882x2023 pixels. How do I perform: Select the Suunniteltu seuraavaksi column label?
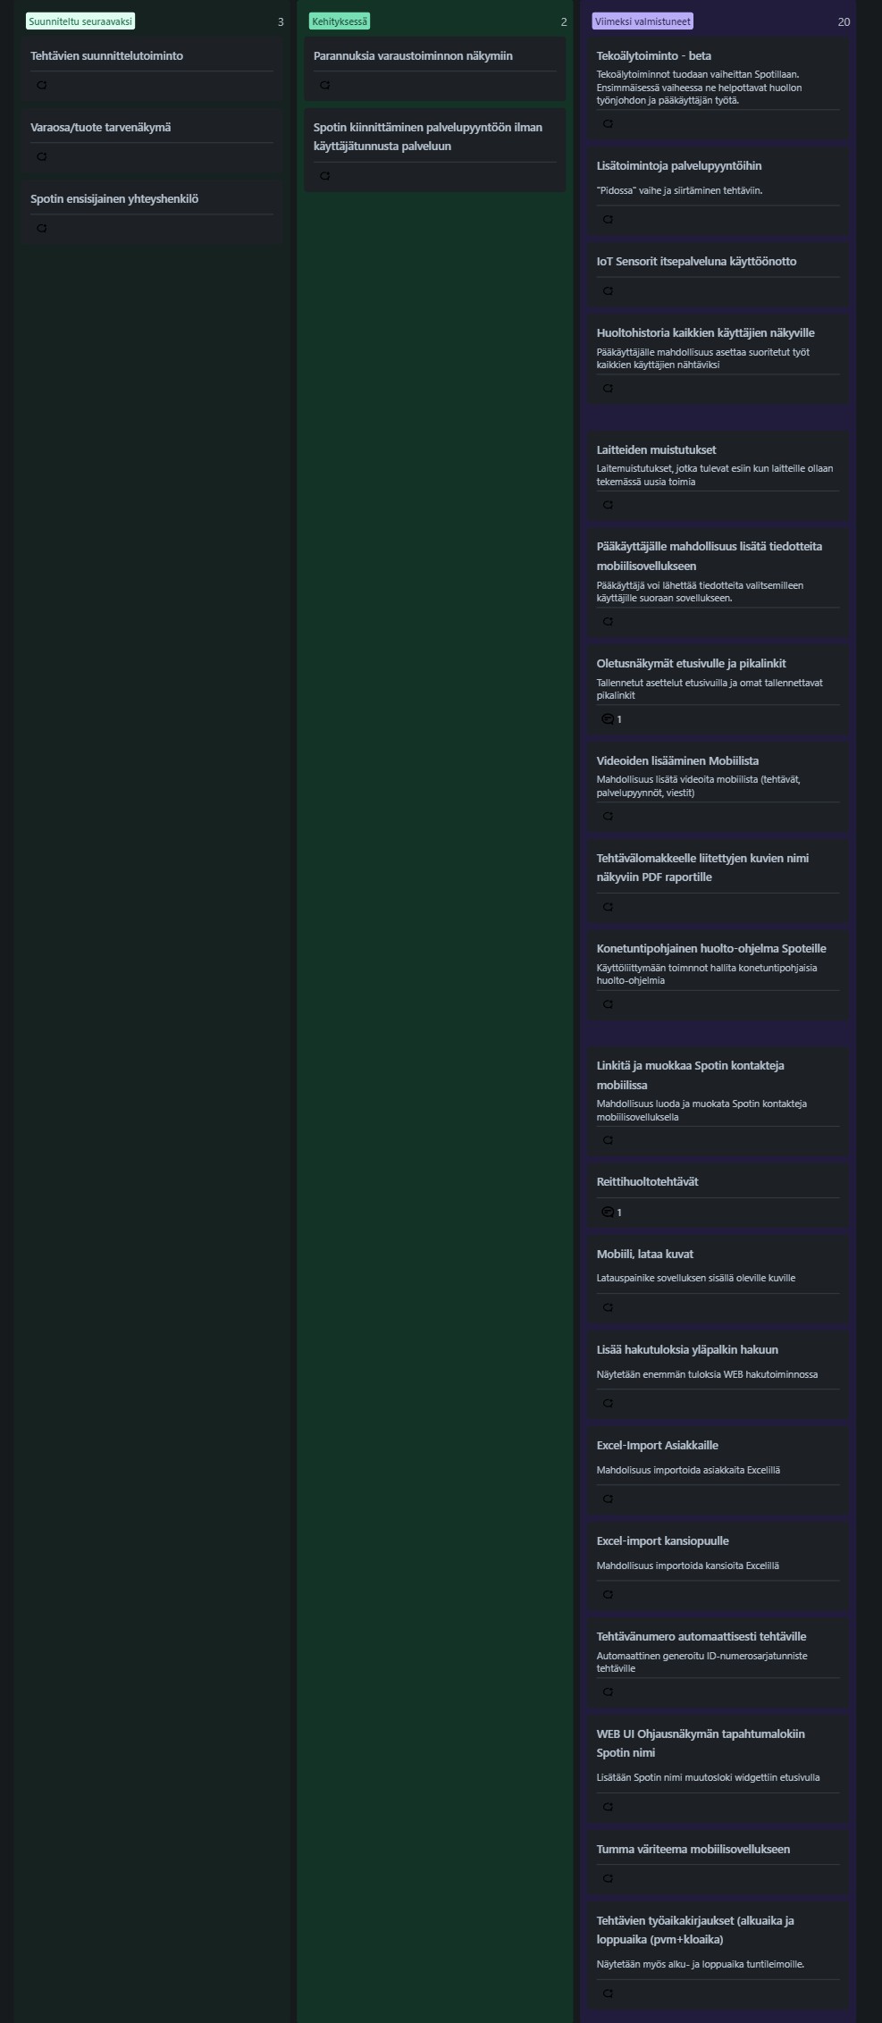tap(80, 21)
